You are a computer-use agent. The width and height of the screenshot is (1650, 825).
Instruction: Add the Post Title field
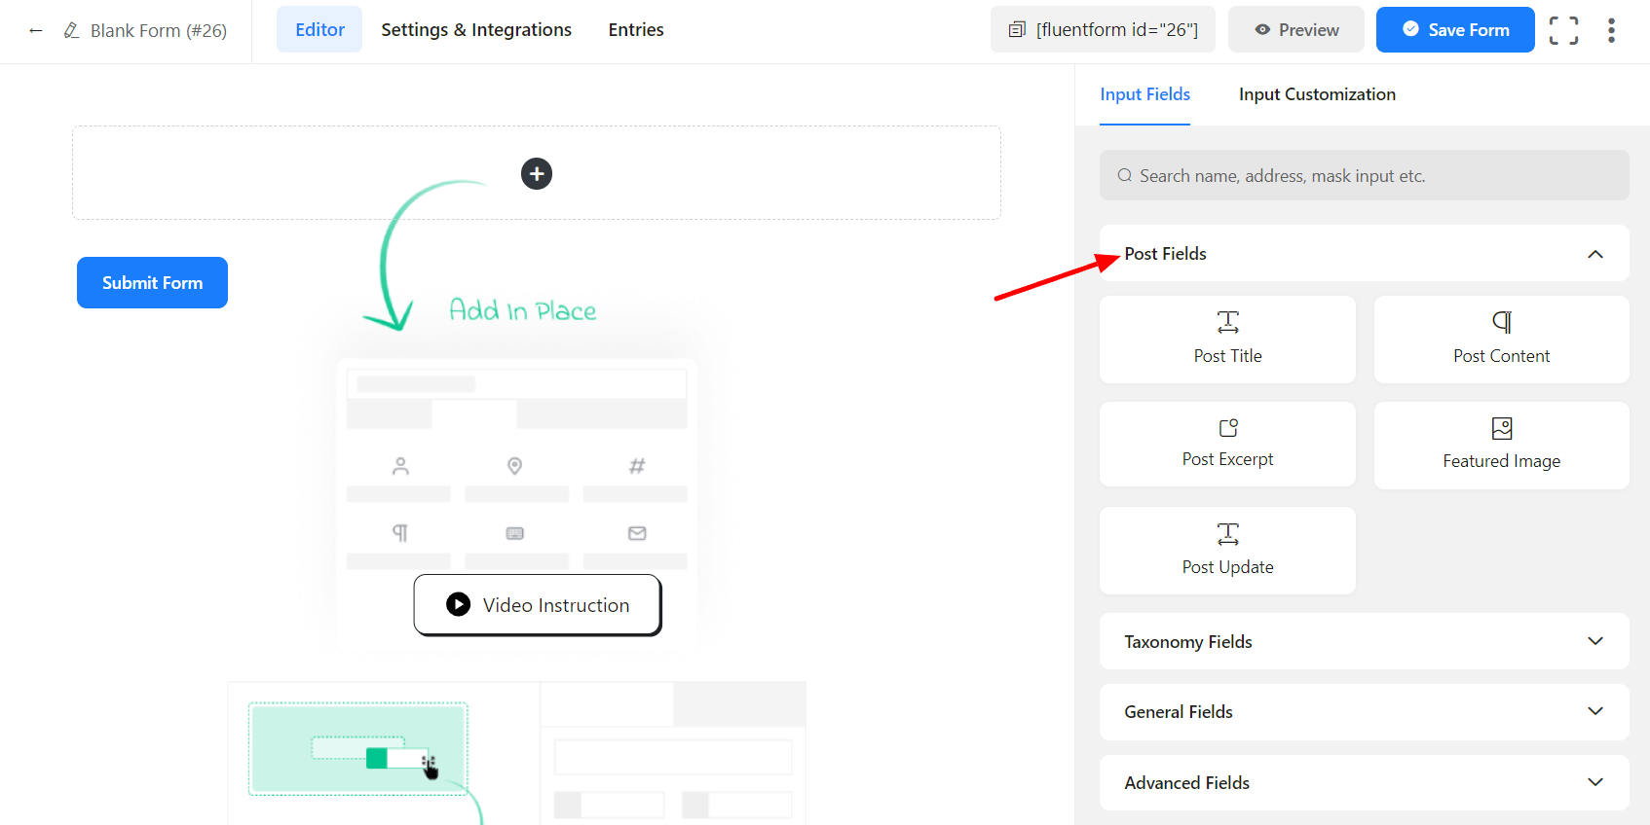(x=1227, y=340)
